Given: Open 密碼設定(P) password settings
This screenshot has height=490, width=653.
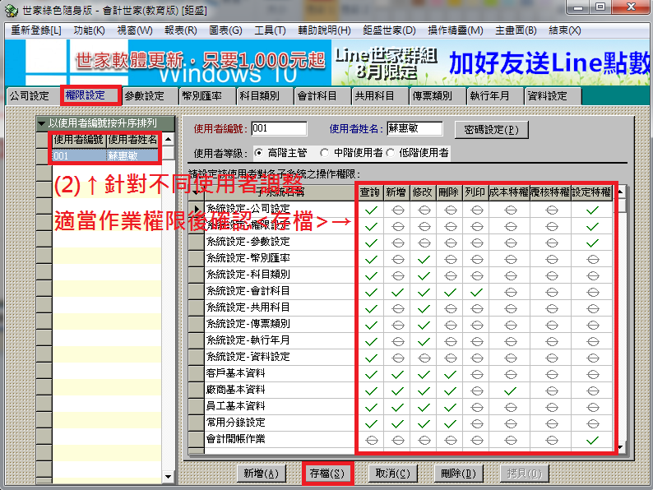Looking at the screenshot, I should (x=491, y=130).
